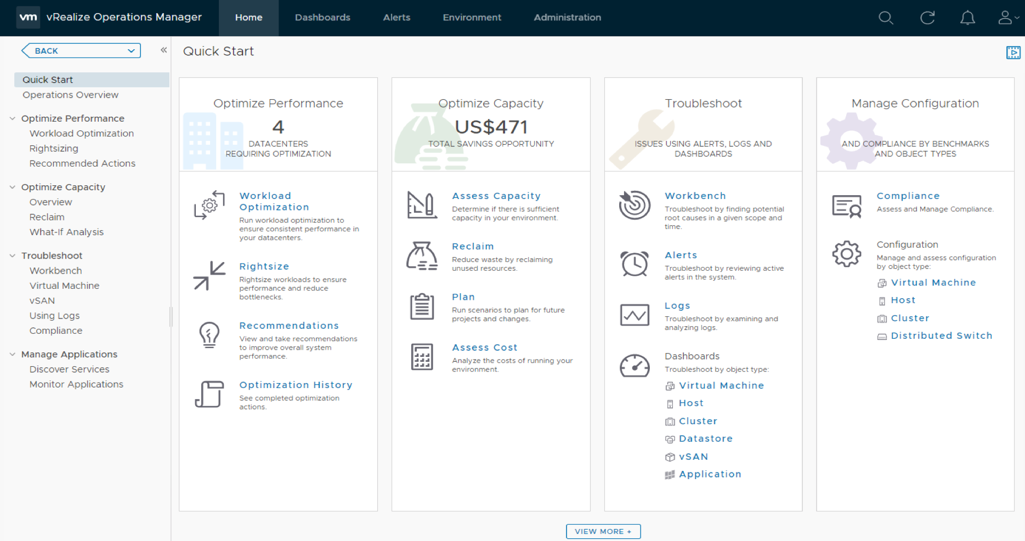
Task: Open Cluster link under Configuration
Action: [910, 318]
